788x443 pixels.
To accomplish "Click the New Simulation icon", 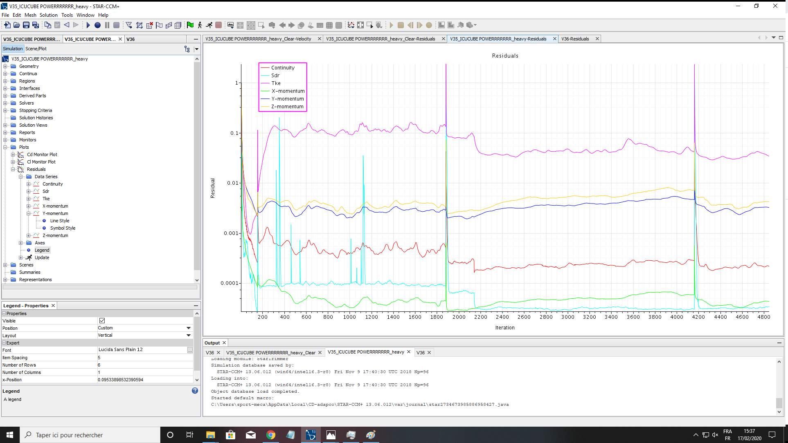I will [7, 25].
